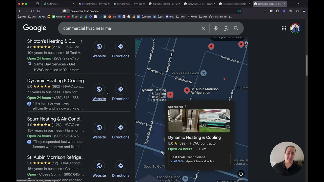Click the furnace photo in sponsored card
The width and height of the screenshot is (324, 182).
(x=184, y=121)
